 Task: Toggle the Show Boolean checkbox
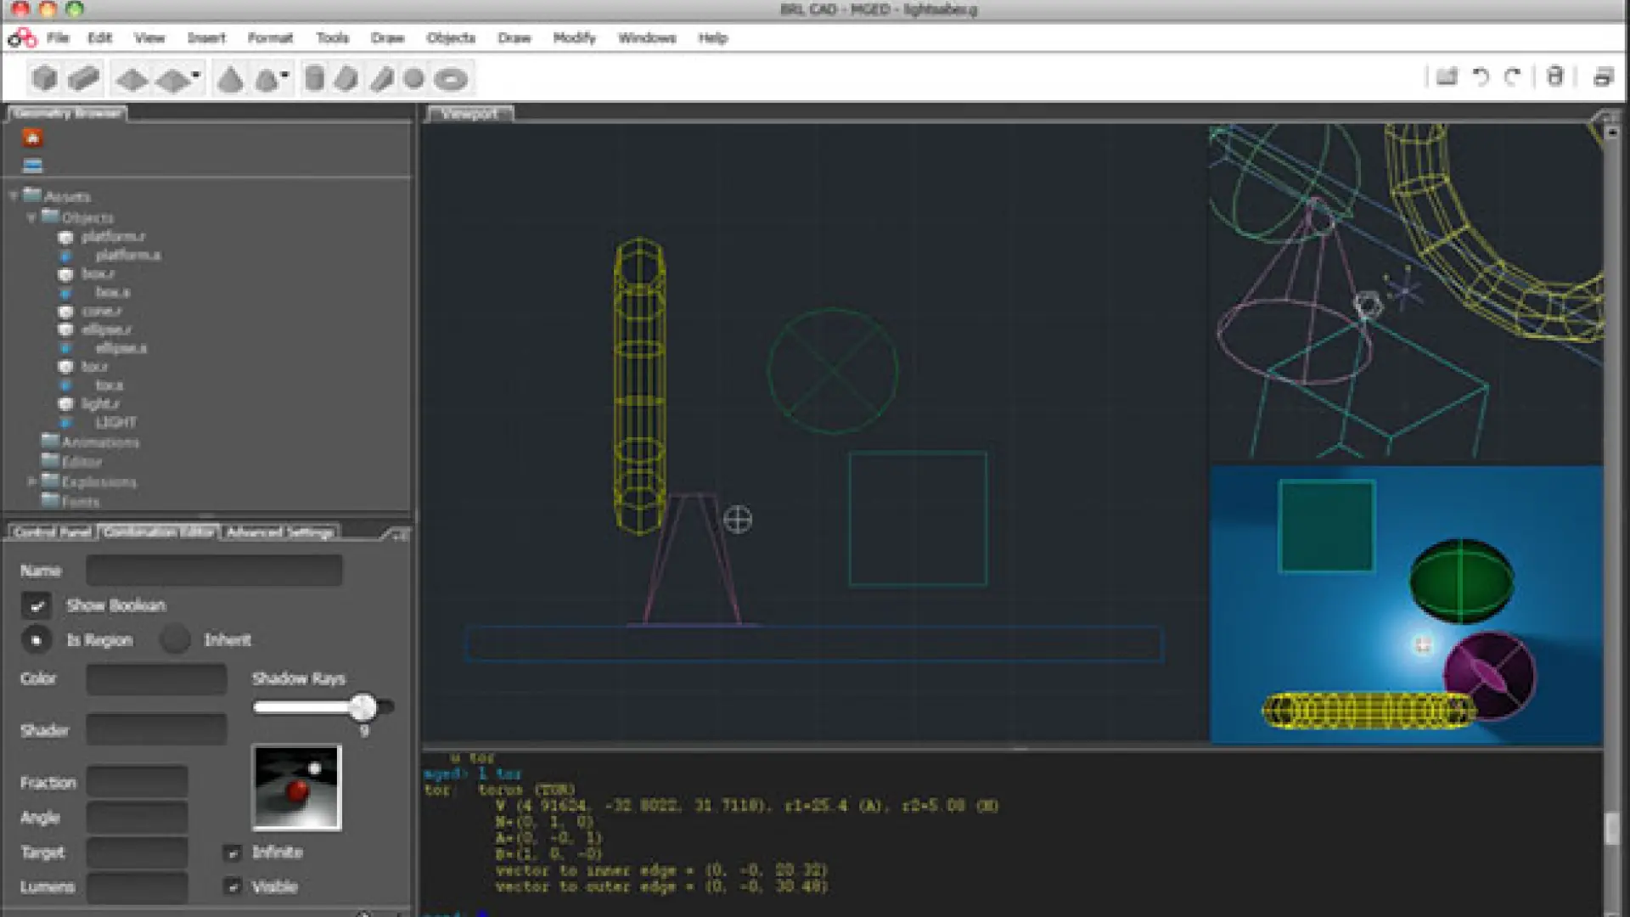(x=37, y=605)
